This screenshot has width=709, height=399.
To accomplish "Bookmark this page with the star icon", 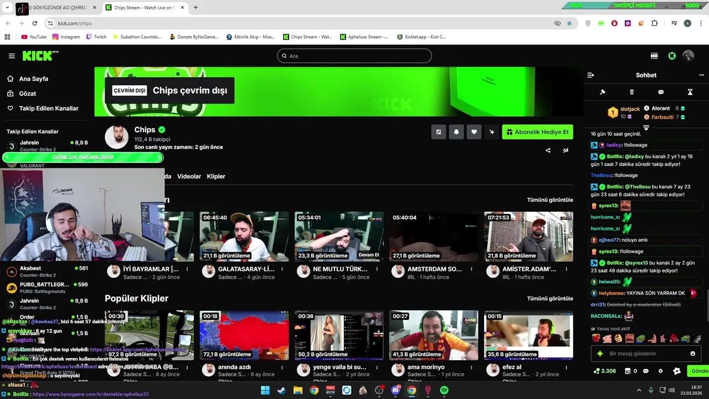I will (569, 23).
